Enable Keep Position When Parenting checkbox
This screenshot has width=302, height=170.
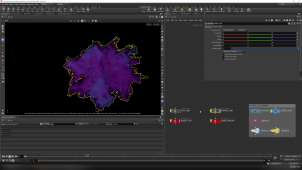[x=223, y=54]
